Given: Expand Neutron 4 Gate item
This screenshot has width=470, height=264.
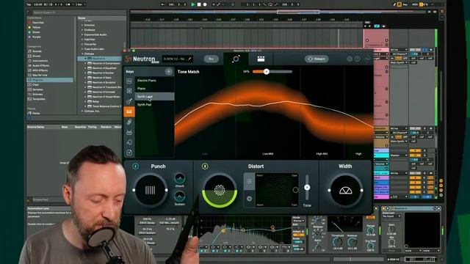Looking at the screenshot, I should (x=85, y=78).
